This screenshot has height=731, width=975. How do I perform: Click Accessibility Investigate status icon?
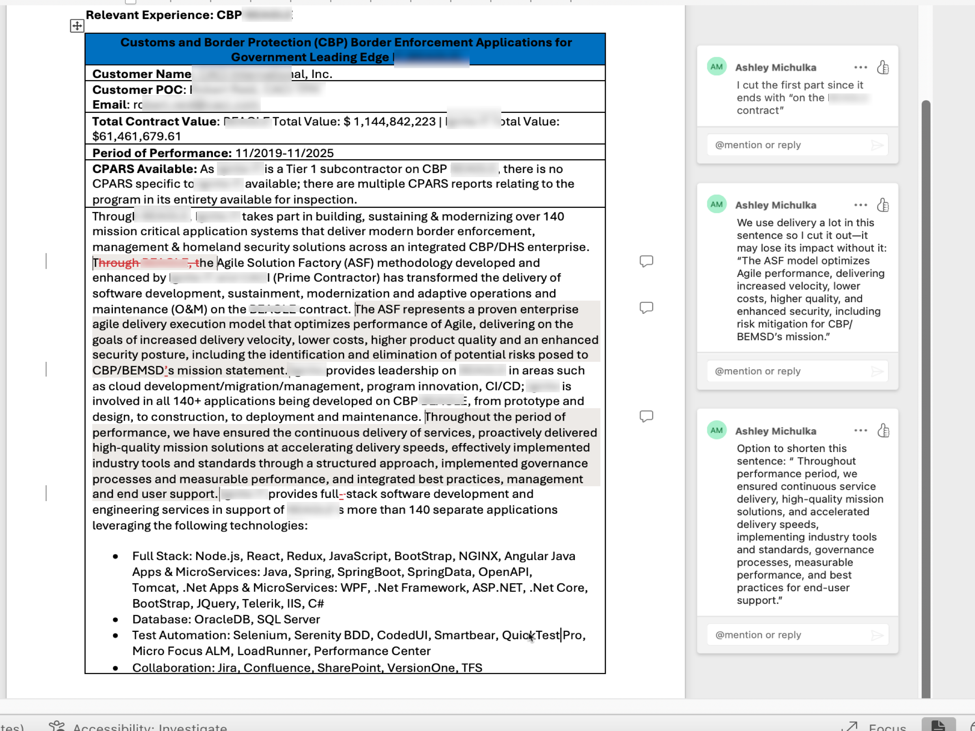pos(57,725)
